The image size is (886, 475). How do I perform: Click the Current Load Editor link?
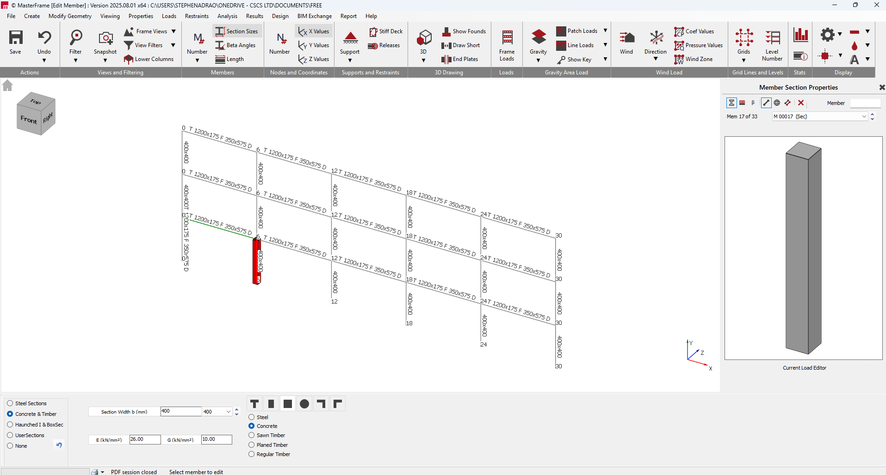point(804,368)
